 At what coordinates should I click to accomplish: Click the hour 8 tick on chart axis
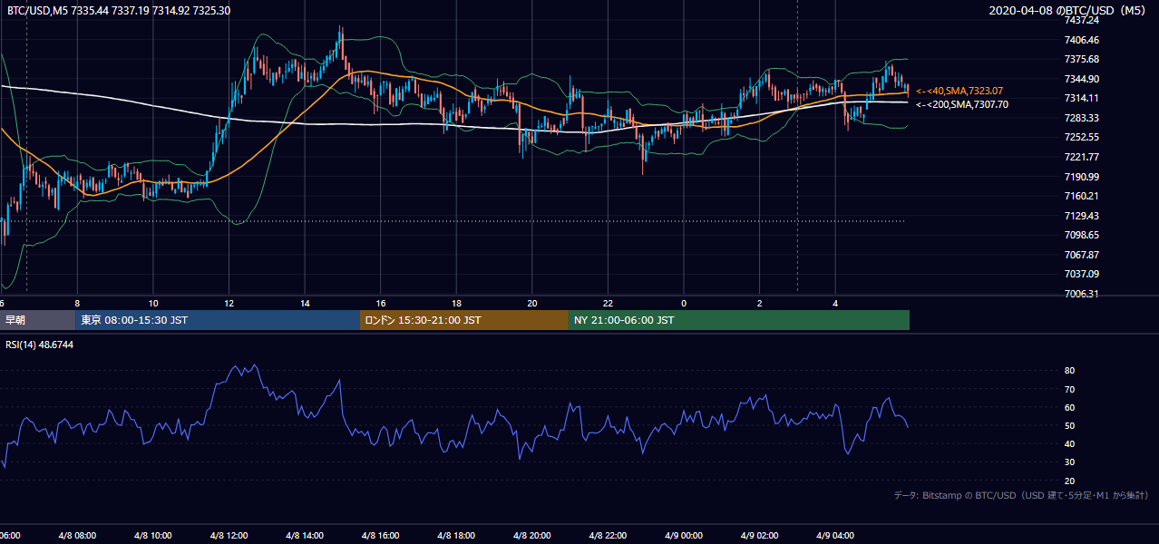[x=78, y=303]
